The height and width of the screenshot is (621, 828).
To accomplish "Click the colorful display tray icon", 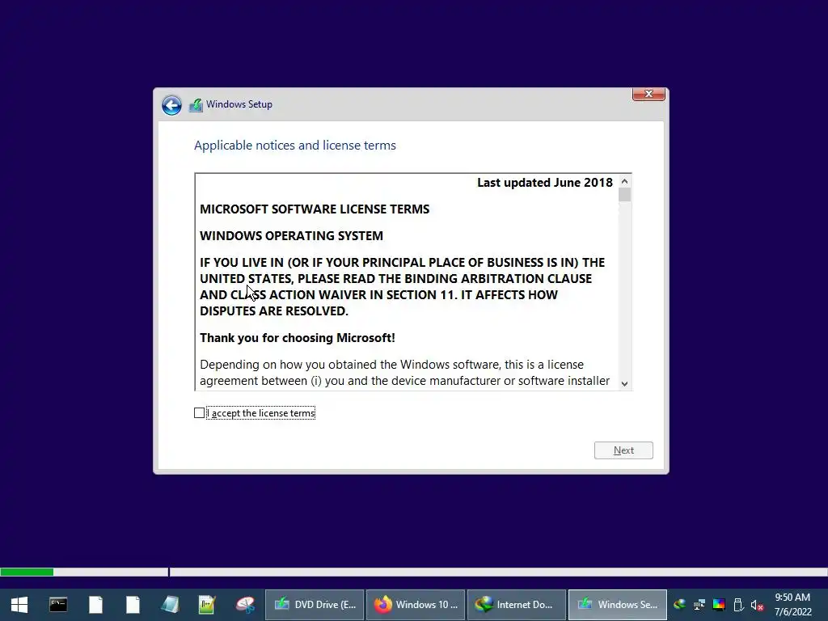I will 719,605.
